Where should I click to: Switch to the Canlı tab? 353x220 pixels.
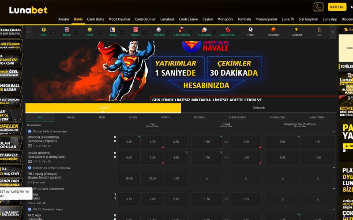pyautogui.click(x=103, y=108)
